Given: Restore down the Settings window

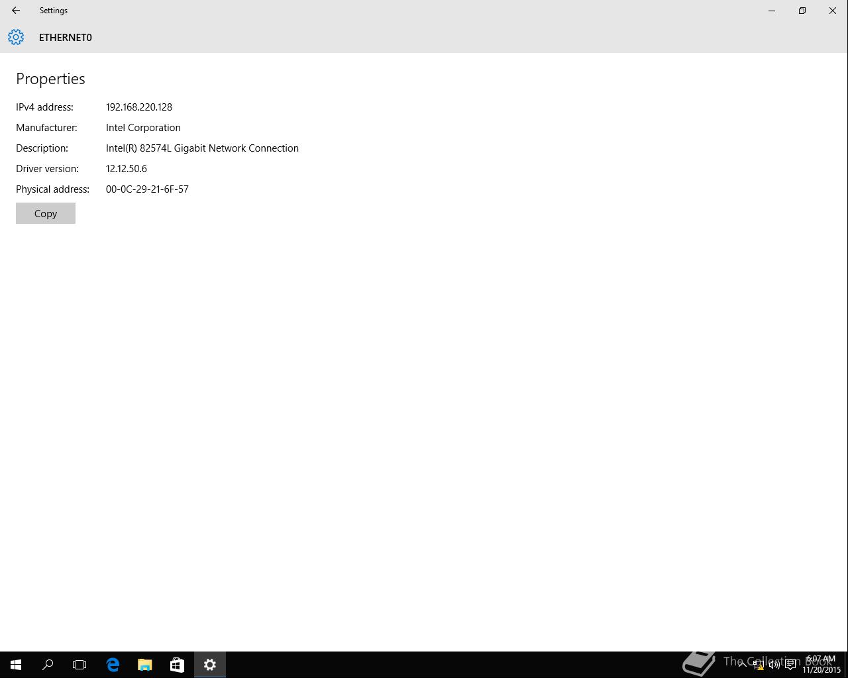Looking at the screenshot, I should click(x=802, y=11).
